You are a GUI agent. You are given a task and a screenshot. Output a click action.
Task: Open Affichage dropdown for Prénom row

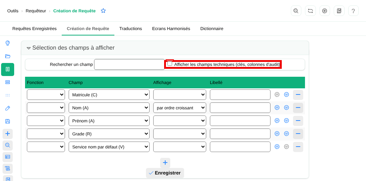pyautogui.click(x=180, y=121)
